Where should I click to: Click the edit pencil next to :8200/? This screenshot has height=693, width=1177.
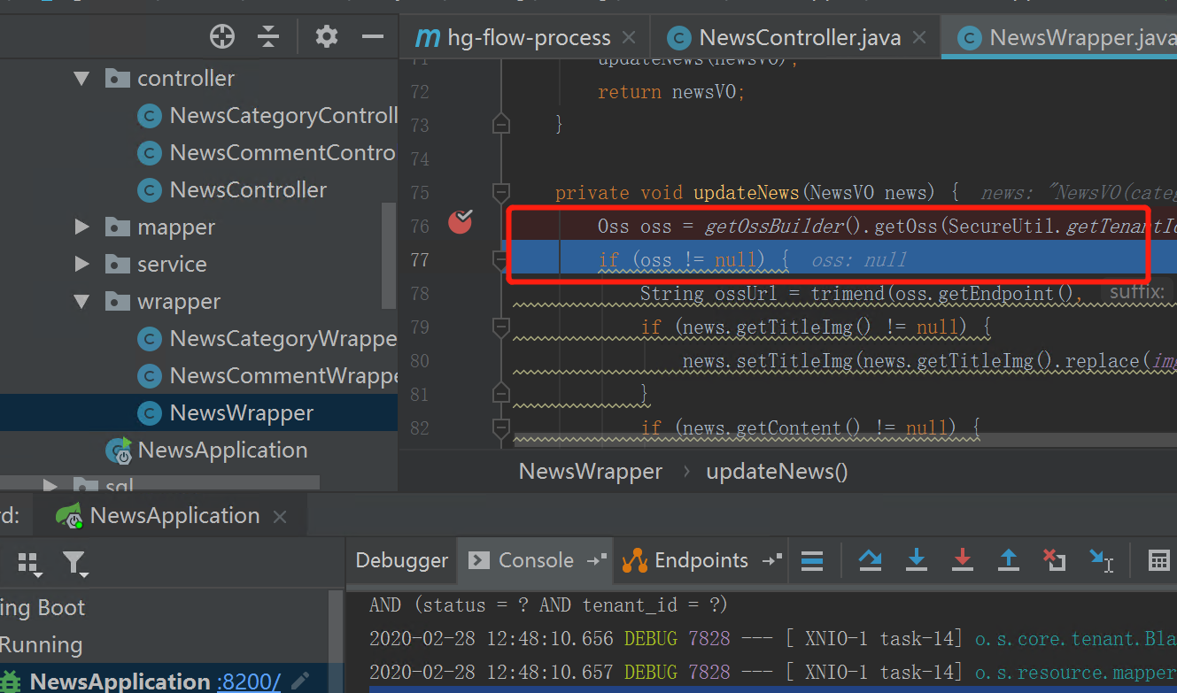[x=301, y=681]
